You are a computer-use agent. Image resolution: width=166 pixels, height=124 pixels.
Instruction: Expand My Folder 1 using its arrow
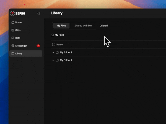53,60
